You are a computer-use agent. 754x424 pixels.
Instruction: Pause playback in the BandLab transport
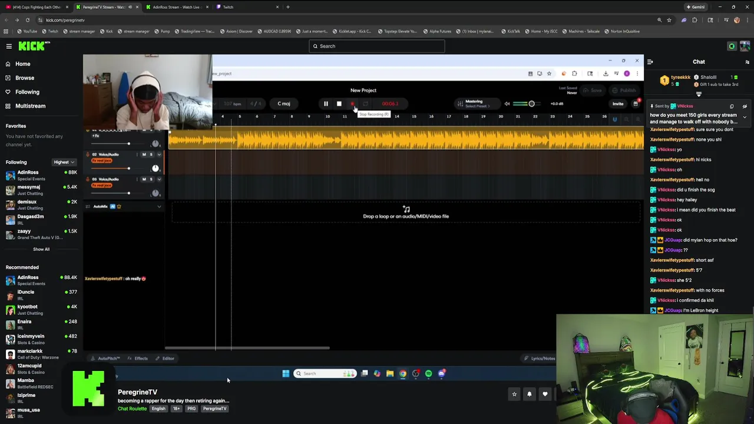pos(326,104)
